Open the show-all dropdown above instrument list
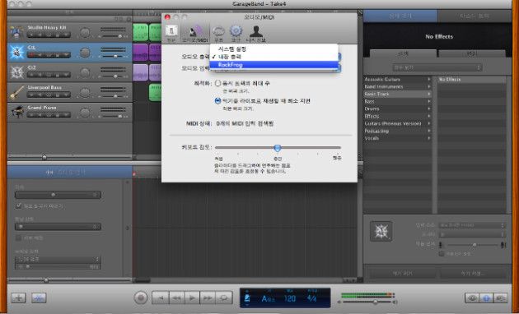 437,67
